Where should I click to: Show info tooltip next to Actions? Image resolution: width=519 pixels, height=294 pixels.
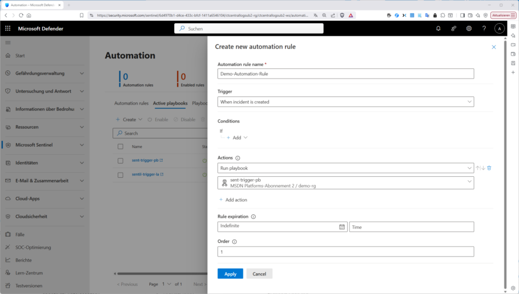click(238, 158)
